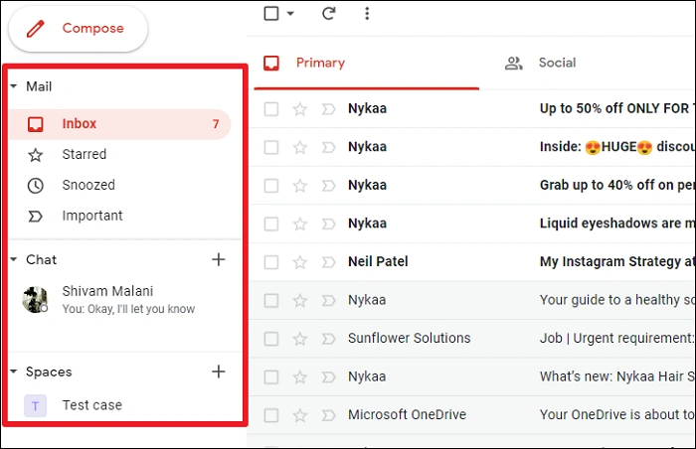The height and width of the screenshot is (449, 696).
Task: Open Shivam Malani chat conversation
Action: pos(125,299)
